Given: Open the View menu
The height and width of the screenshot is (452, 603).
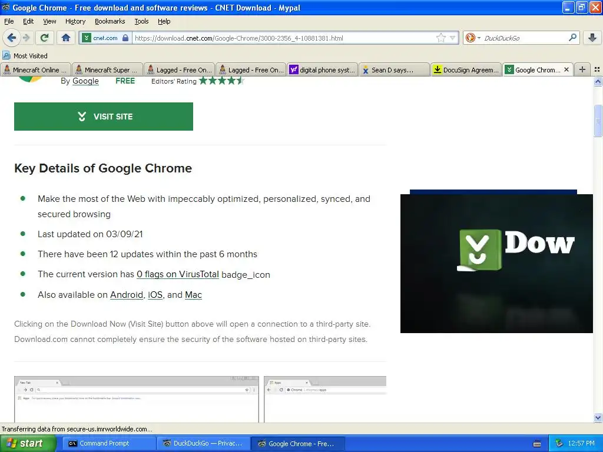Looking at the screenshot, I should pyautogui.click(x=49, y=21).
